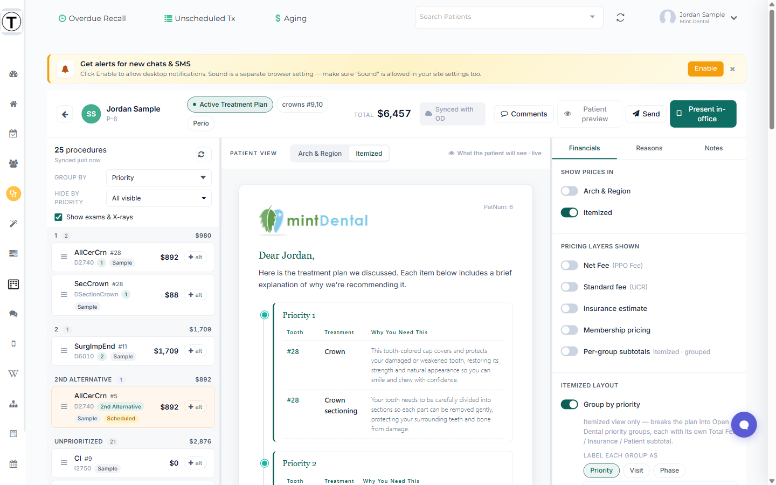Viewport: 776px width, 485px height.
Task: Open the calendar check icon in sidebar
Action: click(x=13, y=134)
